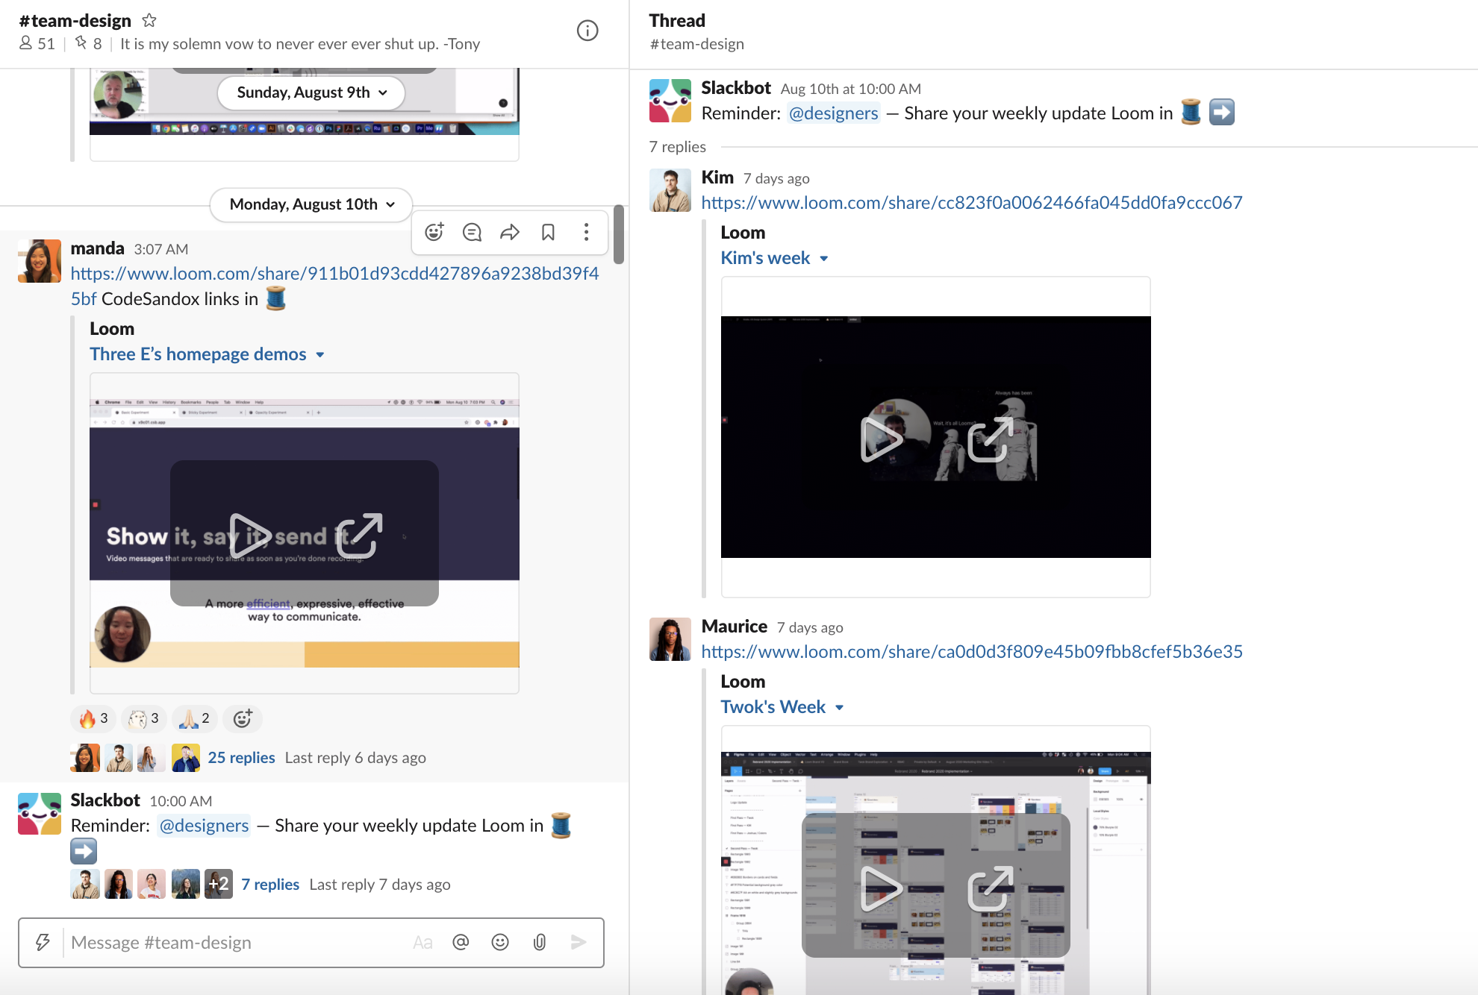This screenshot has height=995, width=1478.
Task: Add reaction from message hover toolbar
Action: coord(434,232)
